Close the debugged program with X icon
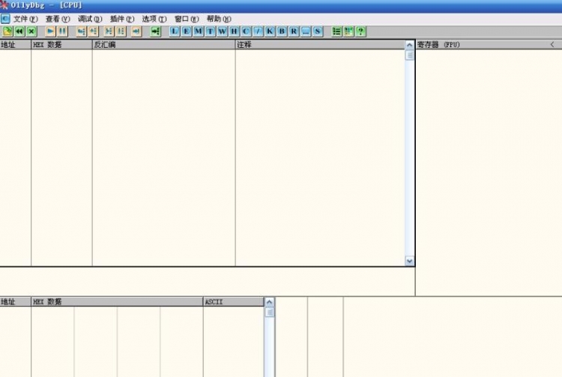Viewport: 562px width, 377px height. [31, 31]
